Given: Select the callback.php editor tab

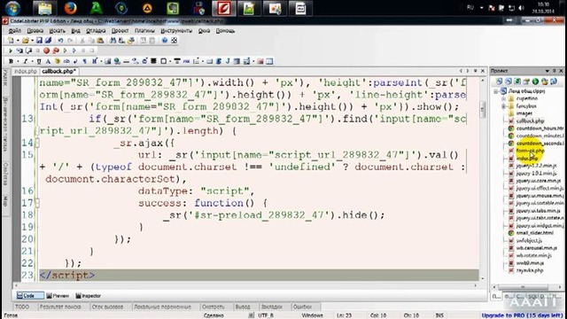Looking at the screenshot, I should pyautogui.click(x=58, y=71).
